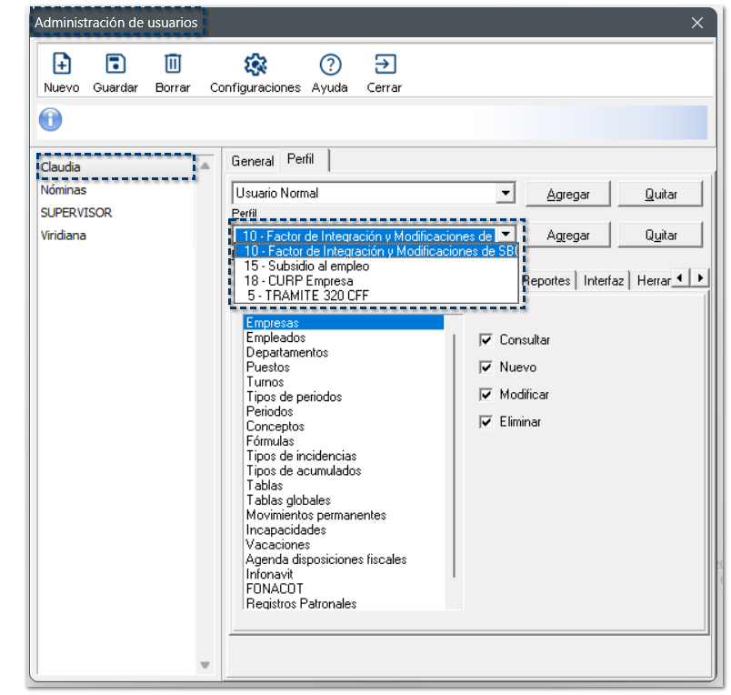
Task: Click the Cerrar exit icon
Action: coord(385,65)
